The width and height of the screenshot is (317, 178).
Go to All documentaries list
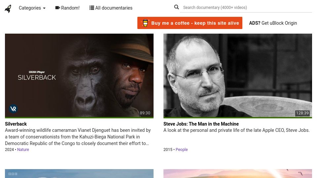point(111,8)
